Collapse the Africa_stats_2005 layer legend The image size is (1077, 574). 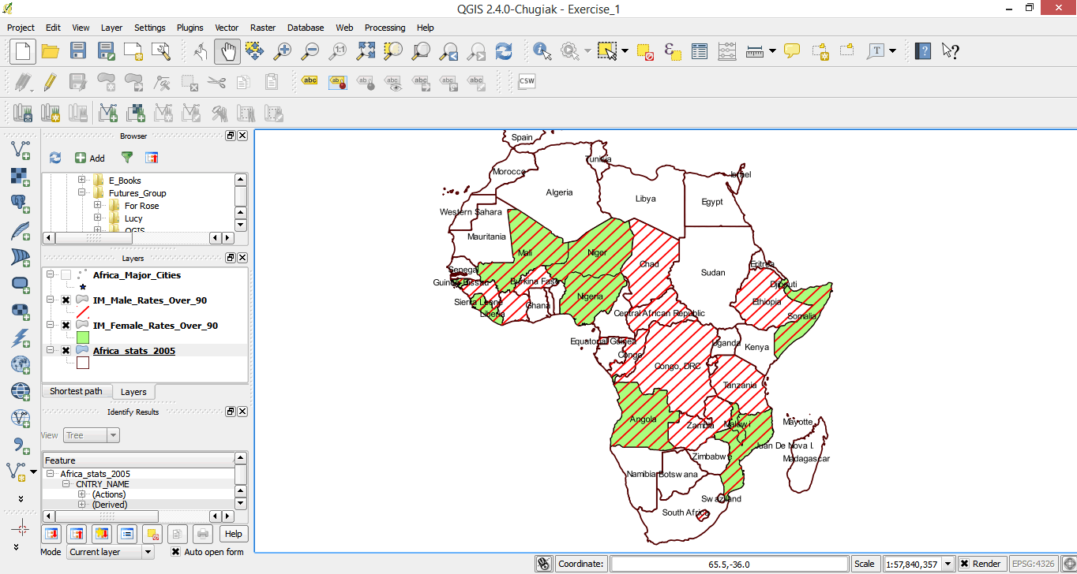[51, 351]
